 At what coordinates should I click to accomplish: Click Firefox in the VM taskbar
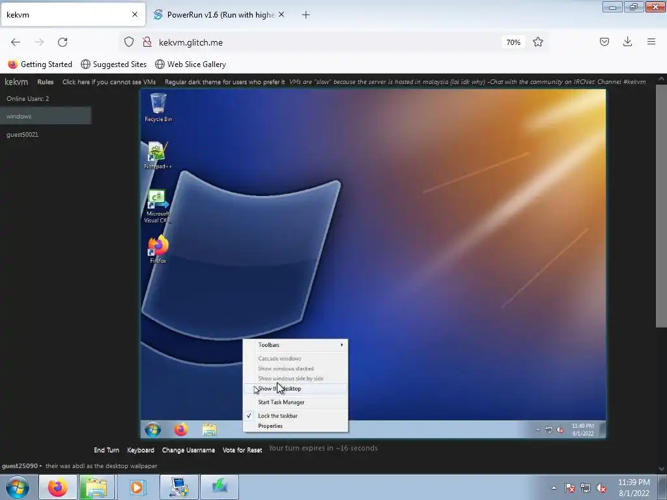coord(181,430)
